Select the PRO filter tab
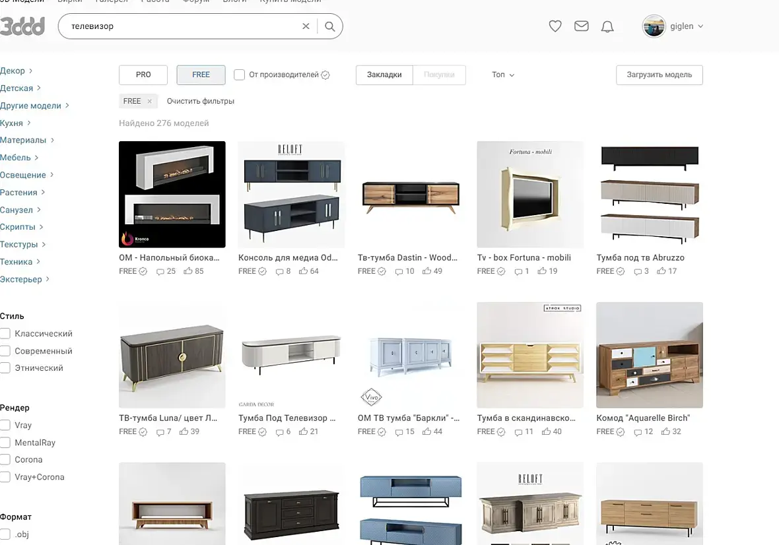This screenshot has height=545, width=779. (x=143, y=75)
